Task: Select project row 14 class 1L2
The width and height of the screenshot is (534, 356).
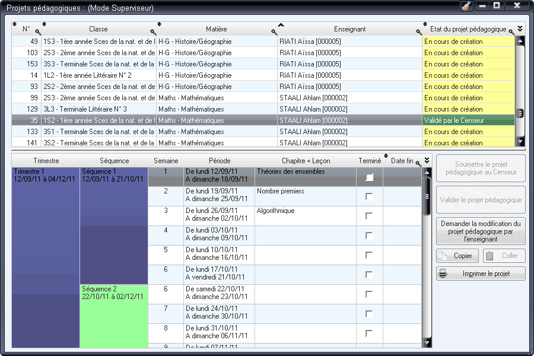Action: coord(263,75)
